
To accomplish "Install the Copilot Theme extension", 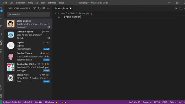I will pos(46,60).
